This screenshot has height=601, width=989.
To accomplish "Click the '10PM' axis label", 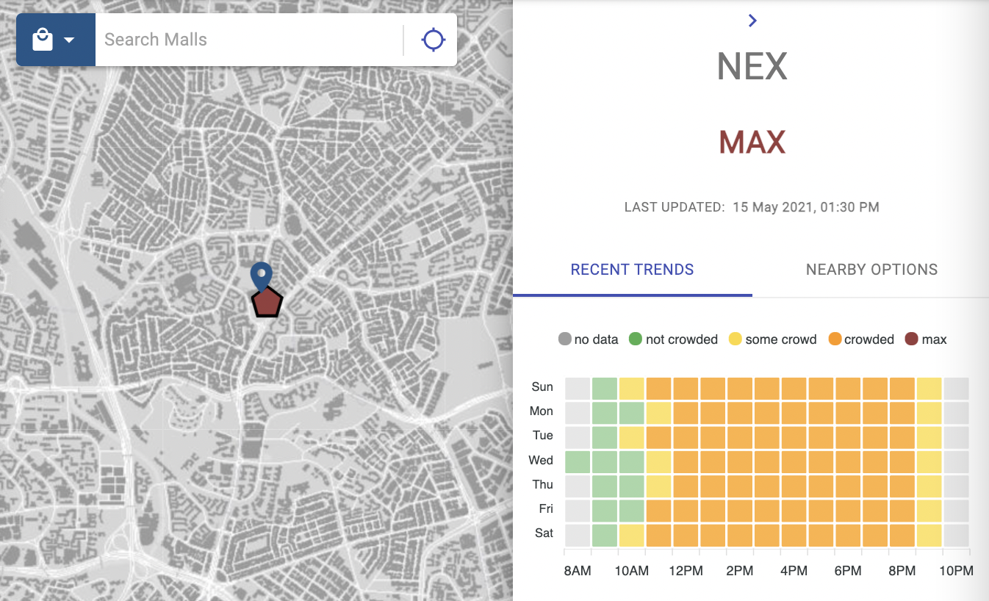I will tap(957, 571).
